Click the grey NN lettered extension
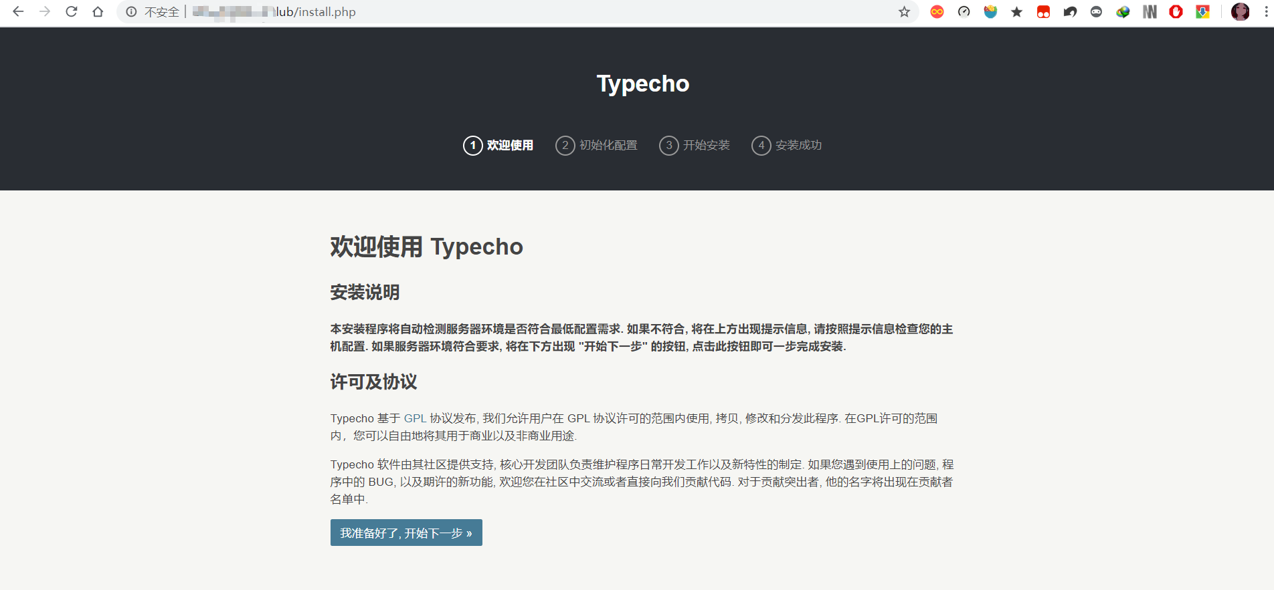 [1150, 11]
